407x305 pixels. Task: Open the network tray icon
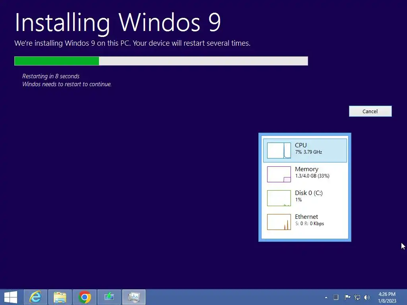click(357, 297)
